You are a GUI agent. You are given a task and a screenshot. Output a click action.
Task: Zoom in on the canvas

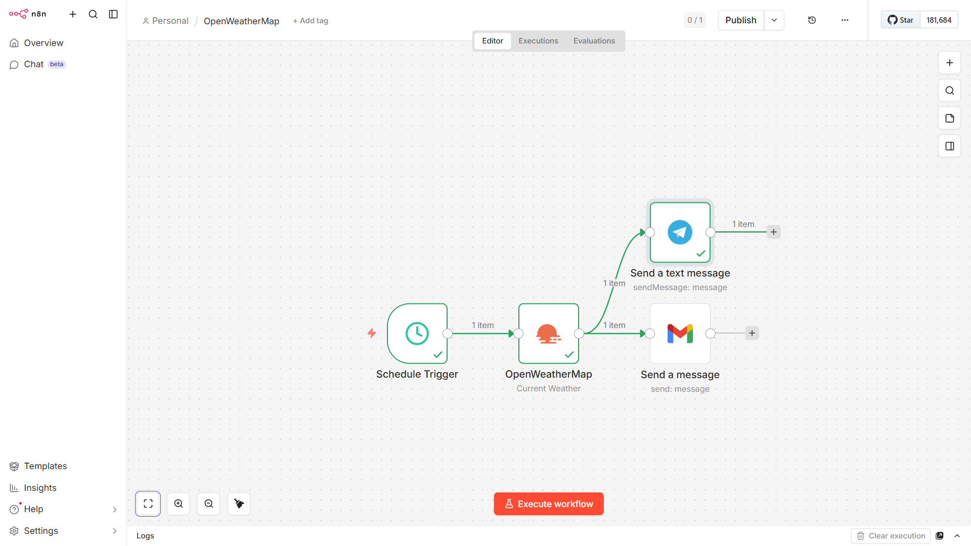click(x=179, y=504)
